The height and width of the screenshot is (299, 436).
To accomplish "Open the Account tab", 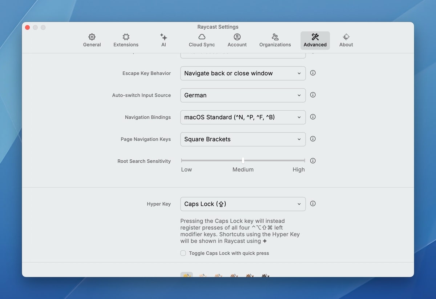I will [237, 40].
